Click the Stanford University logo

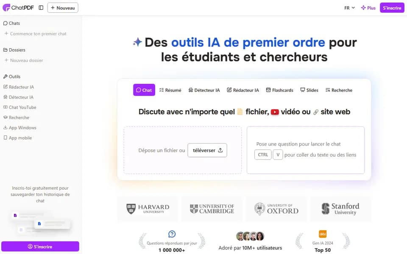coord(340,209)
